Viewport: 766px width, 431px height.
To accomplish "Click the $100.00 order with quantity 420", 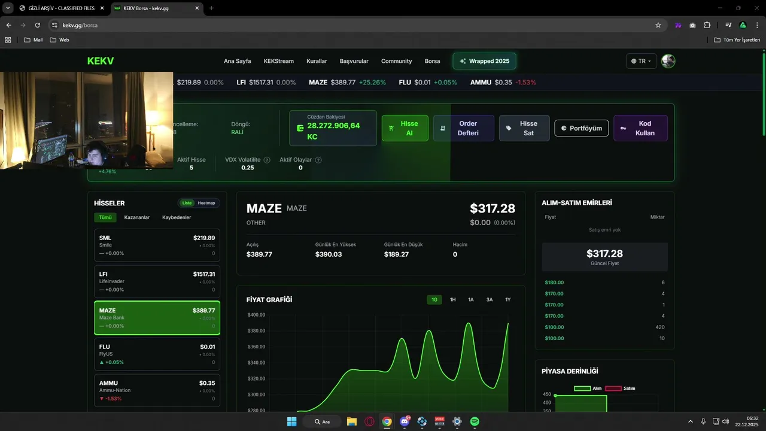I will pyautogui.click(x=604, y=327).
